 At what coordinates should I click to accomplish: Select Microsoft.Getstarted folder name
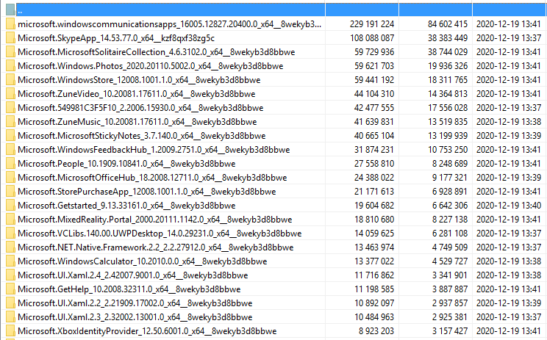click(x=126, y=205)
